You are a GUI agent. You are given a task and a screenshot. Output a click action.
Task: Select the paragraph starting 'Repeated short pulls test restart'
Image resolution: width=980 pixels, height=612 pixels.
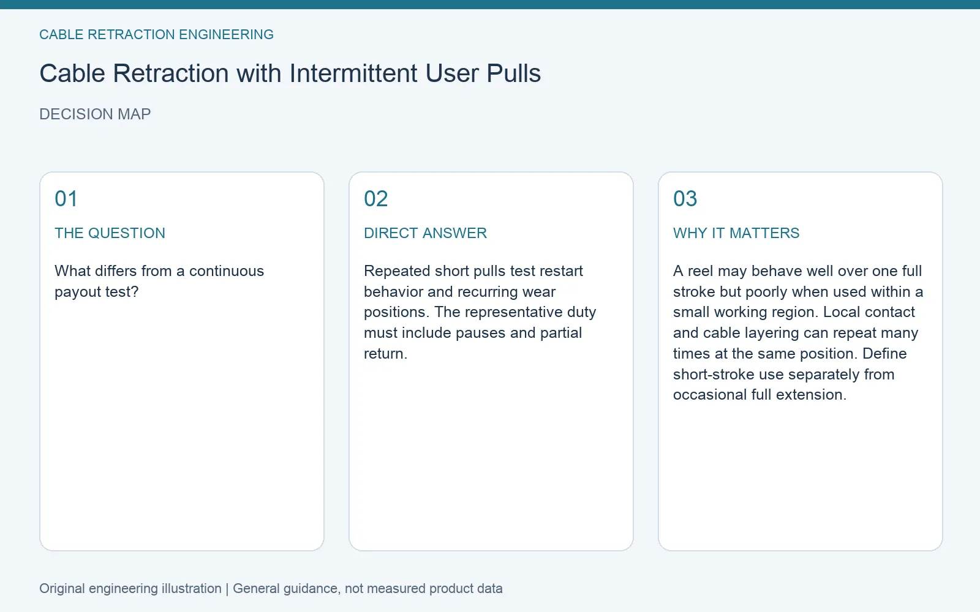point(480,312)
